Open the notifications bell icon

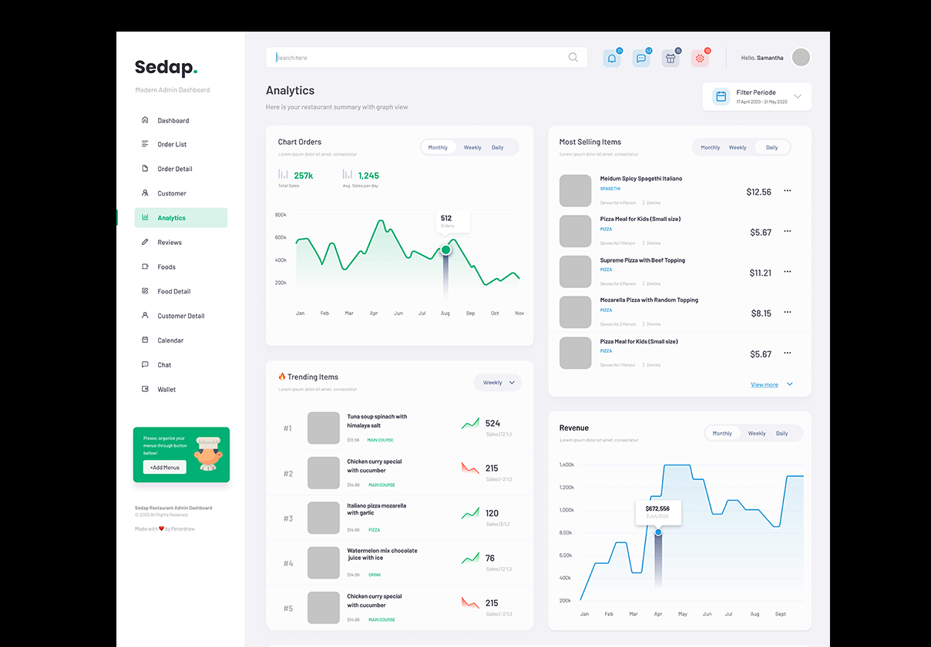click(612, 57)
